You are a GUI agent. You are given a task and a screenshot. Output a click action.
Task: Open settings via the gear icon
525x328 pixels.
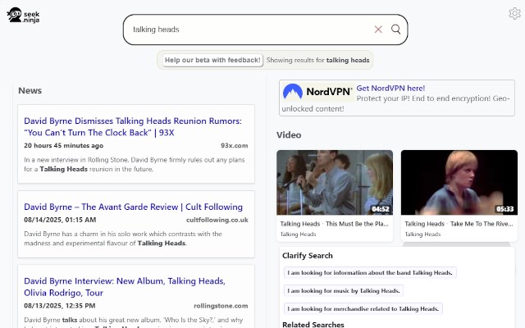pos(514,13)
